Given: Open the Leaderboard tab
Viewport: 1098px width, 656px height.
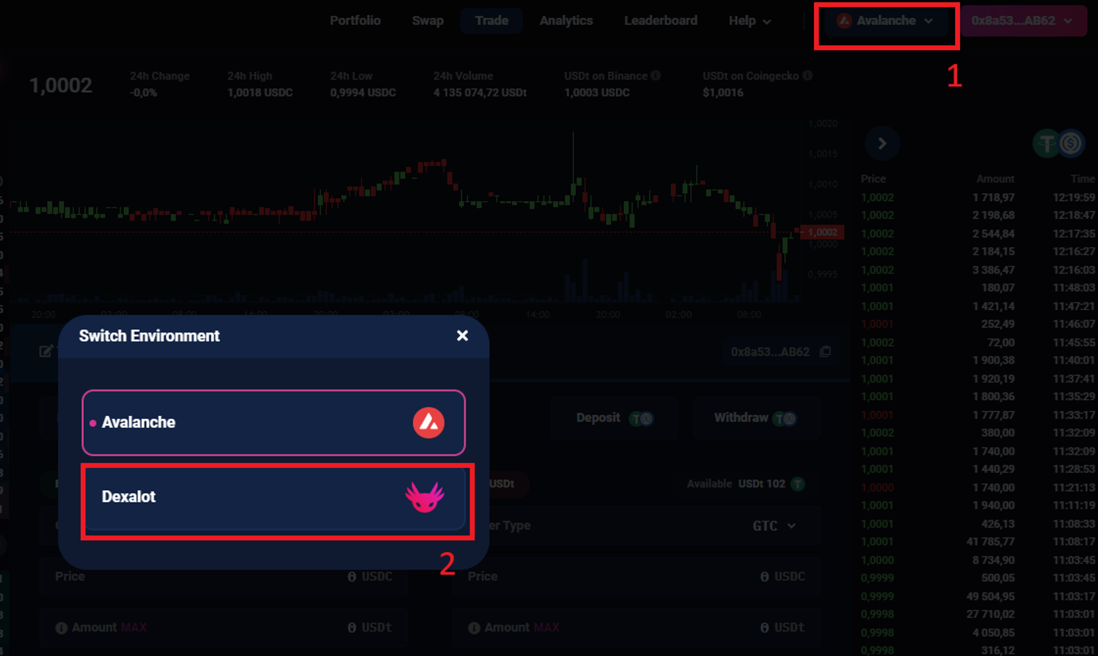Looking at the screenshot, I should 660,21.
